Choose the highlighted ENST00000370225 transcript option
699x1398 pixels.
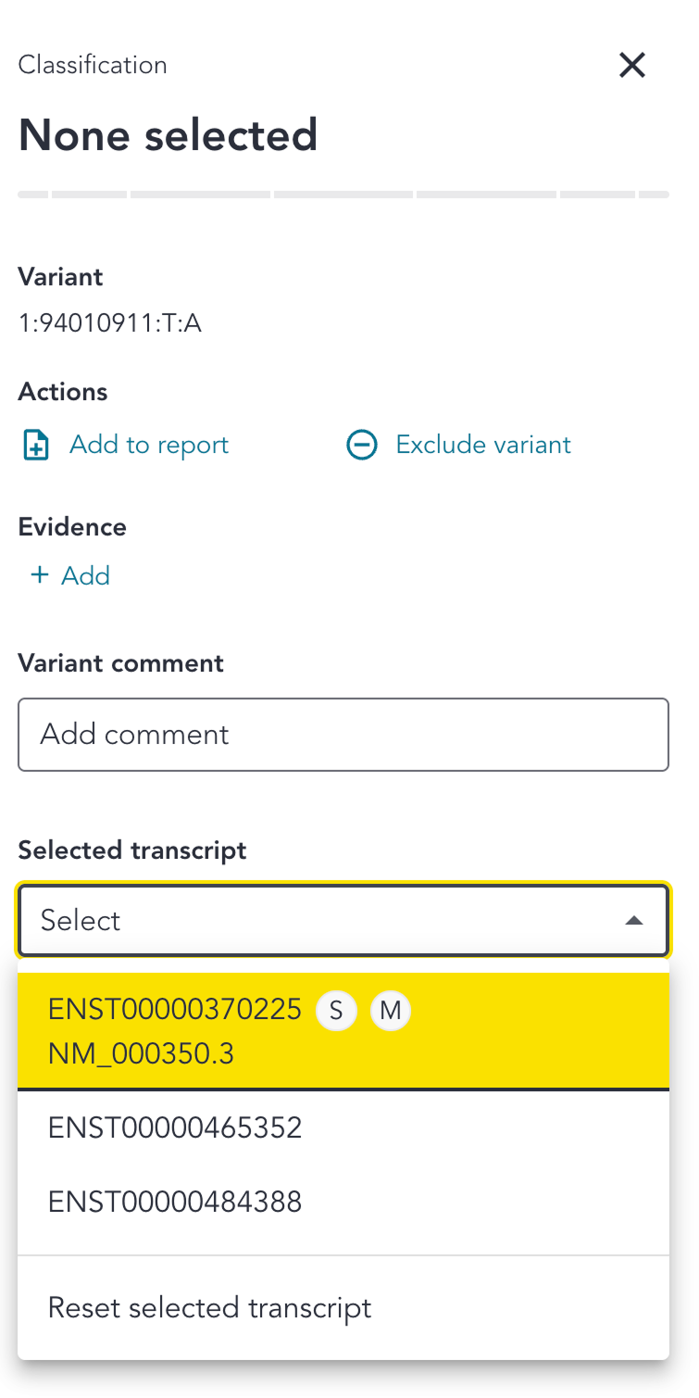pyautogui.click(x=343, y=1031)
